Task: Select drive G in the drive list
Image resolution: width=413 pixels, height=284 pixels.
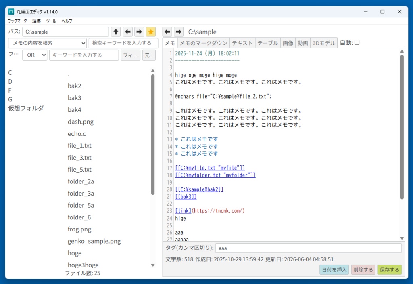Action: point(10,99)
